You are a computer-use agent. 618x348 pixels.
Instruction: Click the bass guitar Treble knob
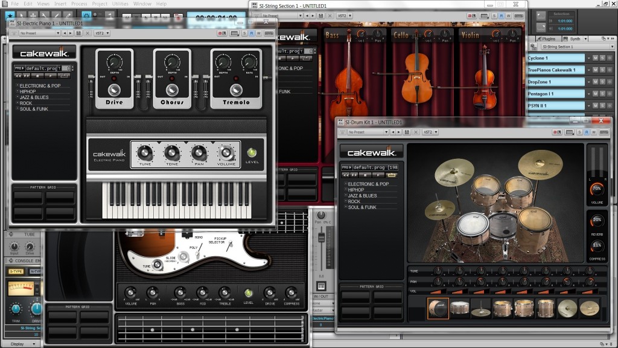pyautogui.click(x=225, y=293)
